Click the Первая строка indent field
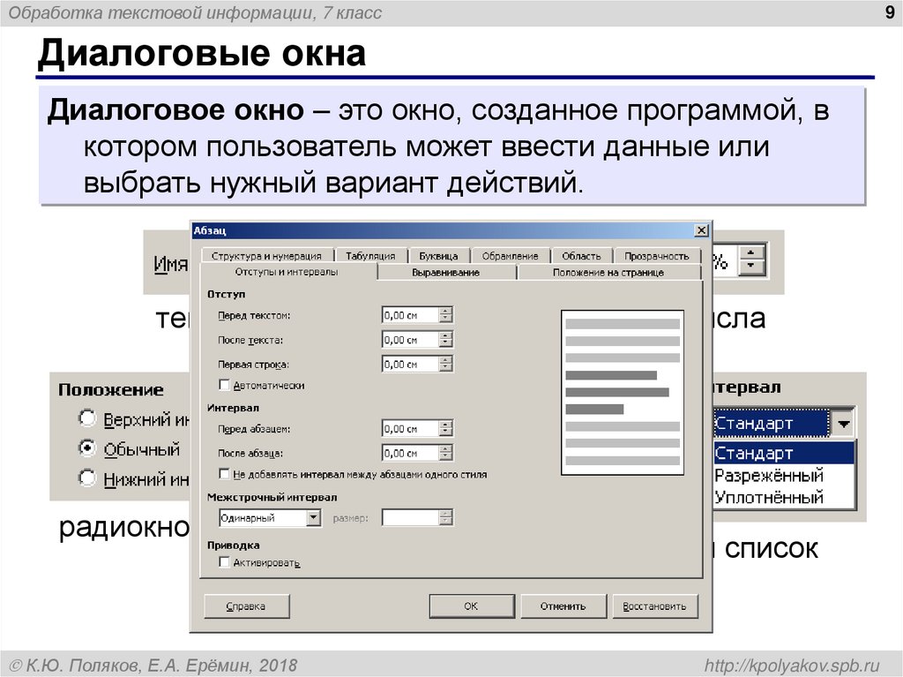The image size is (903, 677). point(411,364)
